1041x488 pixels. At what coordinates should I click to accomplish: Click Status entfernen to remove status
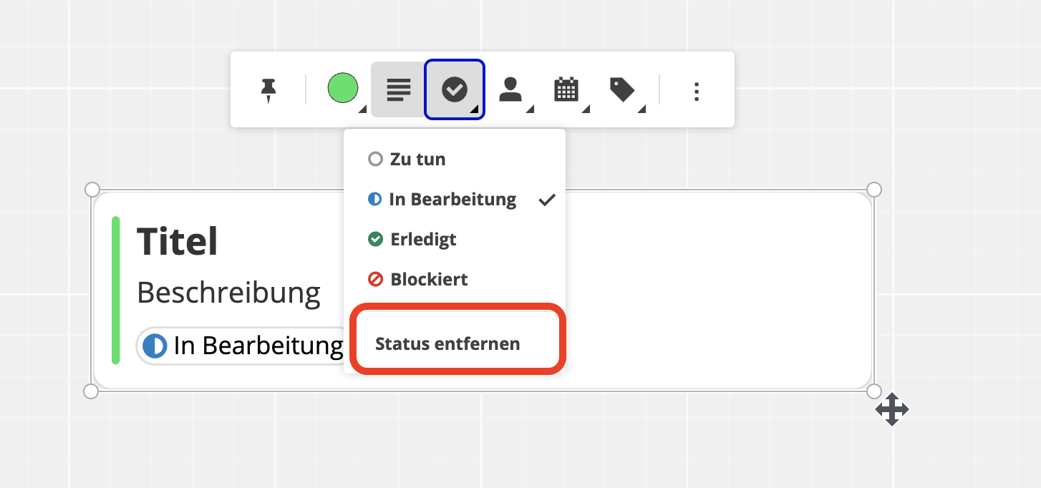point(447,343)
